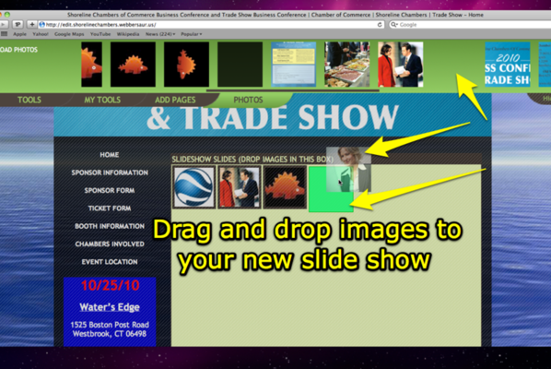The image size is (551, 369).
Task: Open the Booth Information page
Action: [x=110, y=226]
